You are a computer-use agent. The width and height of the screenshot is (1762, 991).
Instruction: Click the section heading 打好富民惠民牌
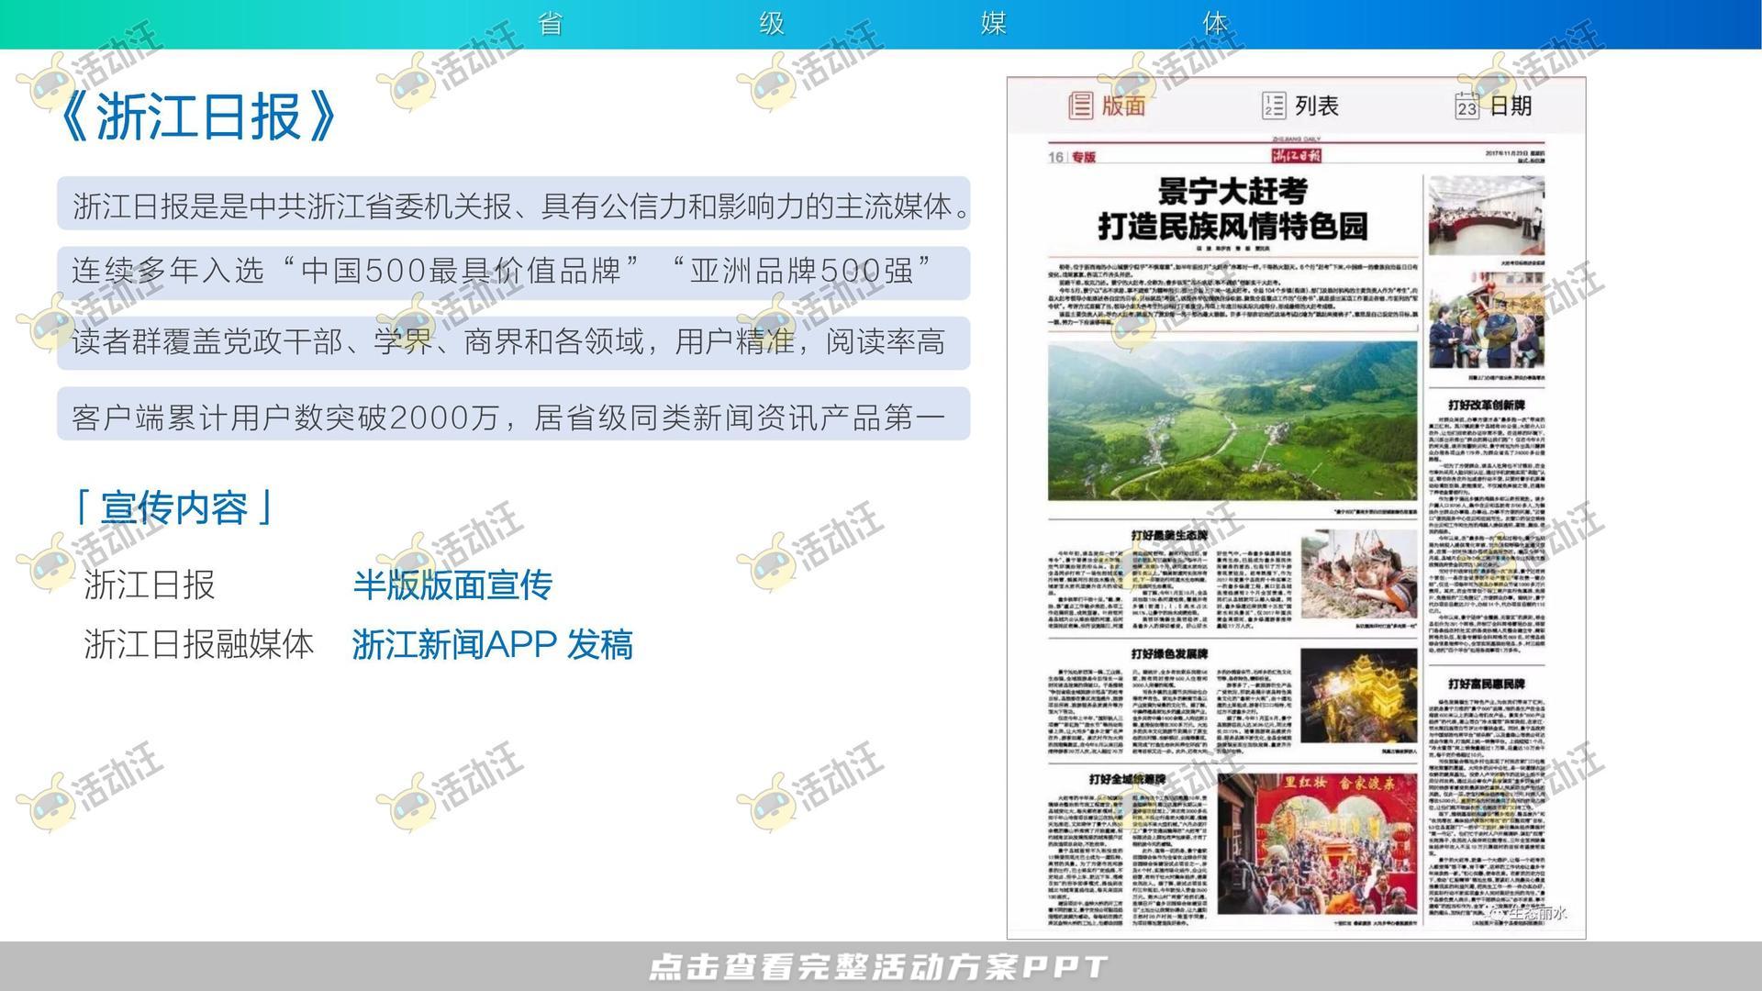(x=1487, y=684)
